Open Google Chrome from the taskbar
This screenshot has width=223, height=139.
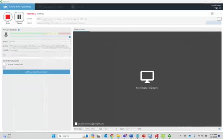point(112,136)
